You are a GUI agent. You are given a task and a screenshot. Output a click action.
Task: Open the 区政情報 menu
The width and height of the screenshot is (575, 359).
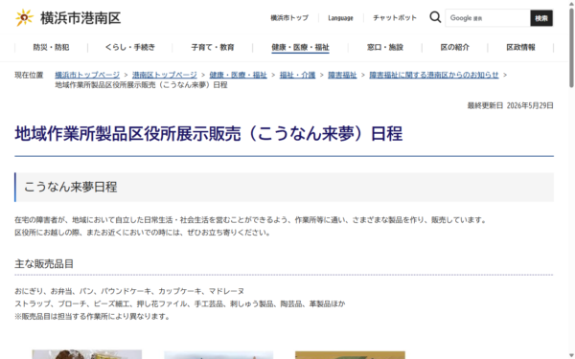520,47
